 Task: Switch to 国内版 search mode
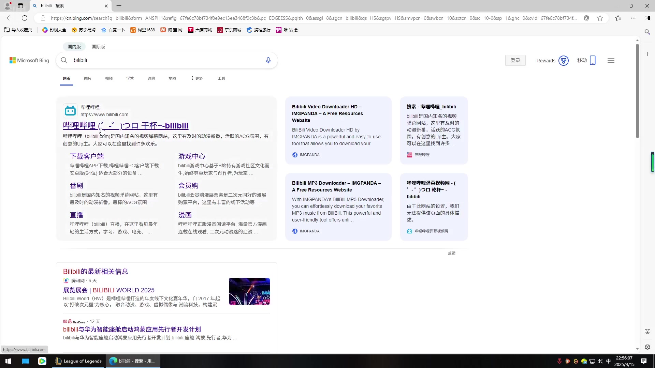point(74,47)
